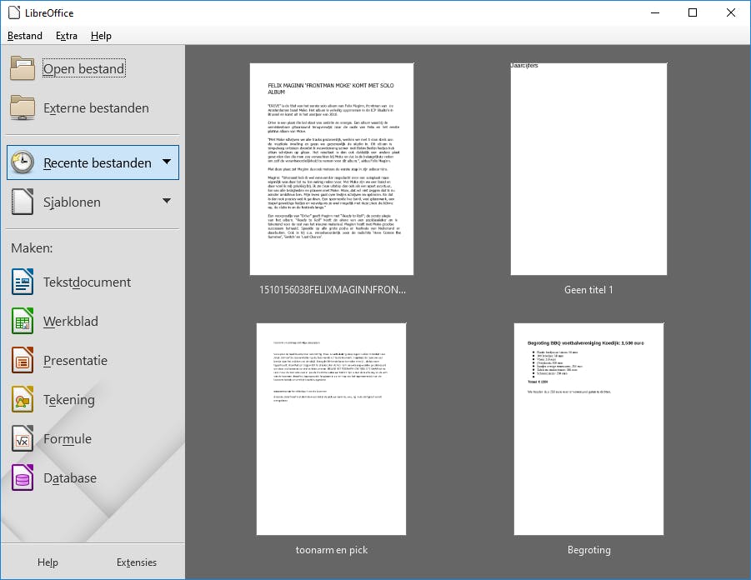This screenshot has width=751, height=580.
Task: Create a new Database
Action: tap(70, 478)
